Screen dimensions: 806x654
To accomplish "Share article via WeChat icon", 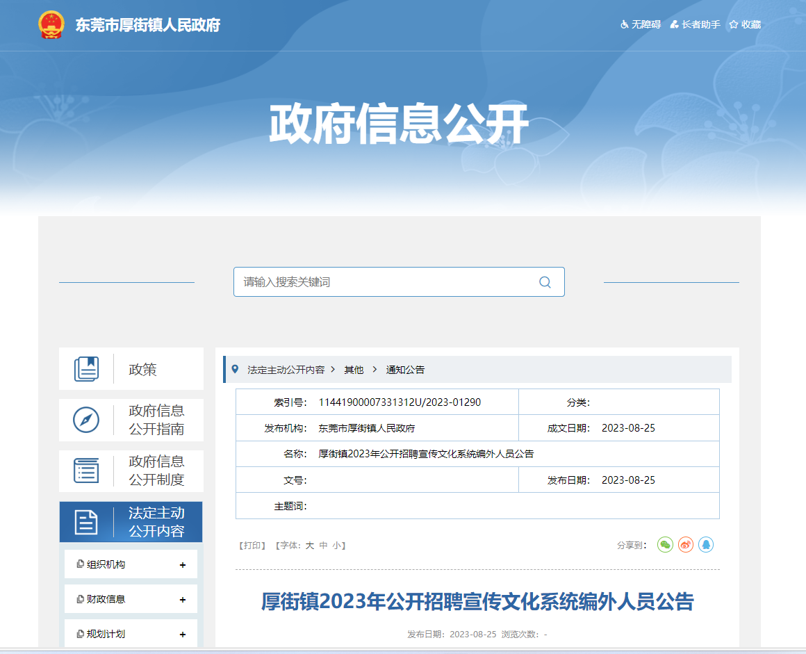I will 665,545.
